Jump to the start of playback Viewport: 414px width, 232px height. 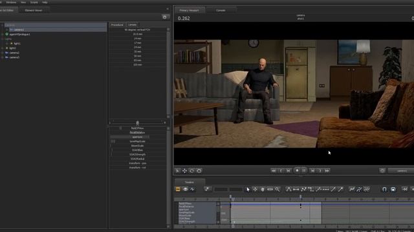tap(274, 171)
